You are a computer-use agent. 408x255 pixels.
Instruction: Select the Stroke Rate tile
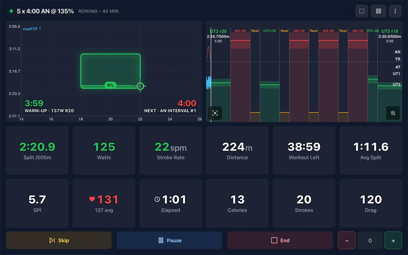pos(171,150)
